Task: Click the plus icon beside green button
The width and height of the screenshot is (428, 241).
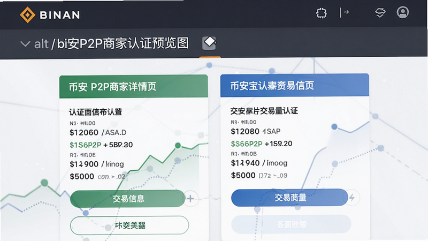Action: (x=190, y=198)
